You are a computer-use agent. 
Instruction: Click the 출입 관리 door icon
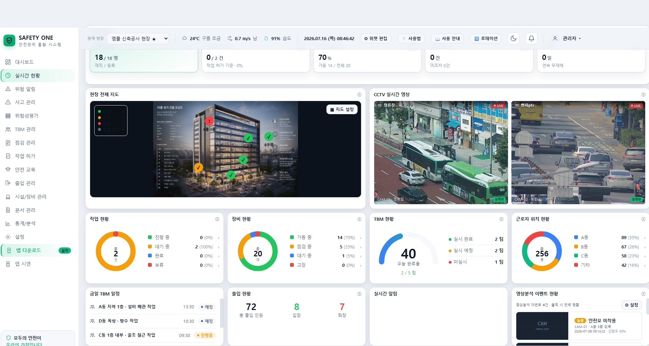click(8, 183)
